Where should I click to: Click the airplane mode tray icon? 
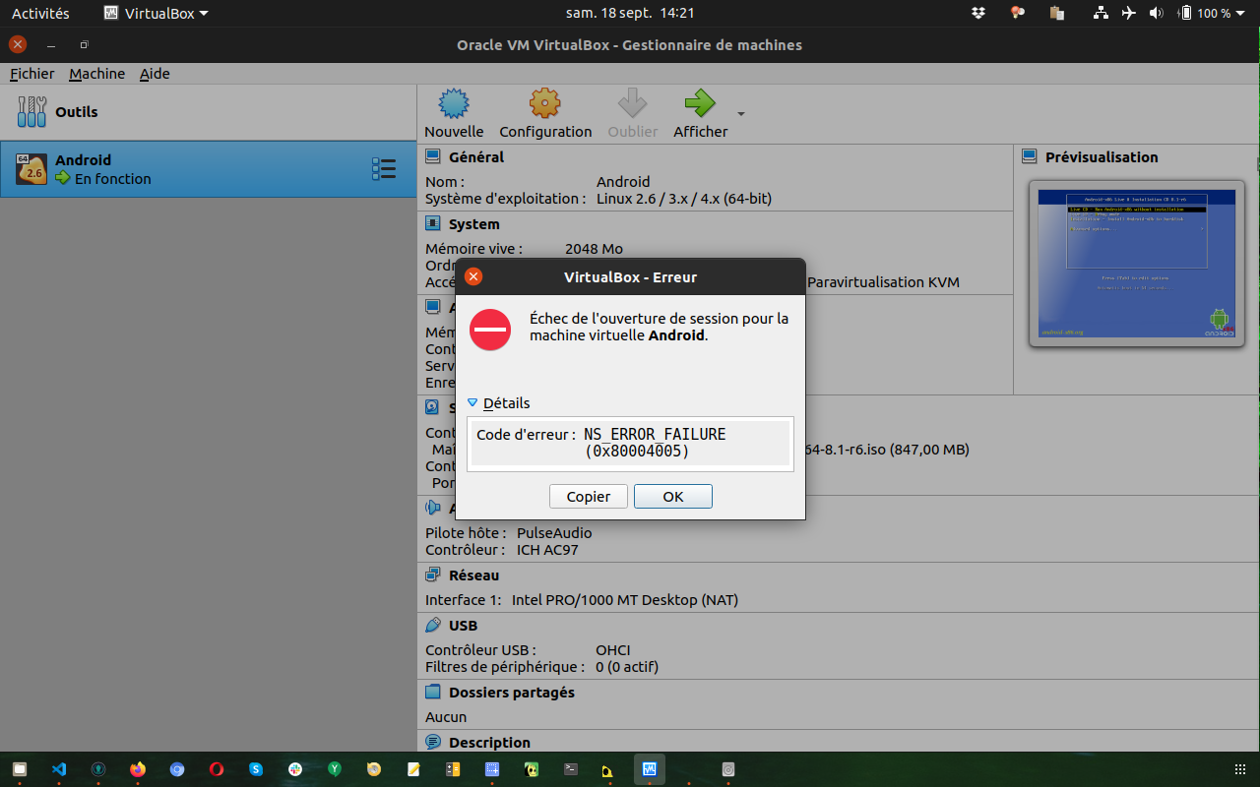click(1128, 13)
